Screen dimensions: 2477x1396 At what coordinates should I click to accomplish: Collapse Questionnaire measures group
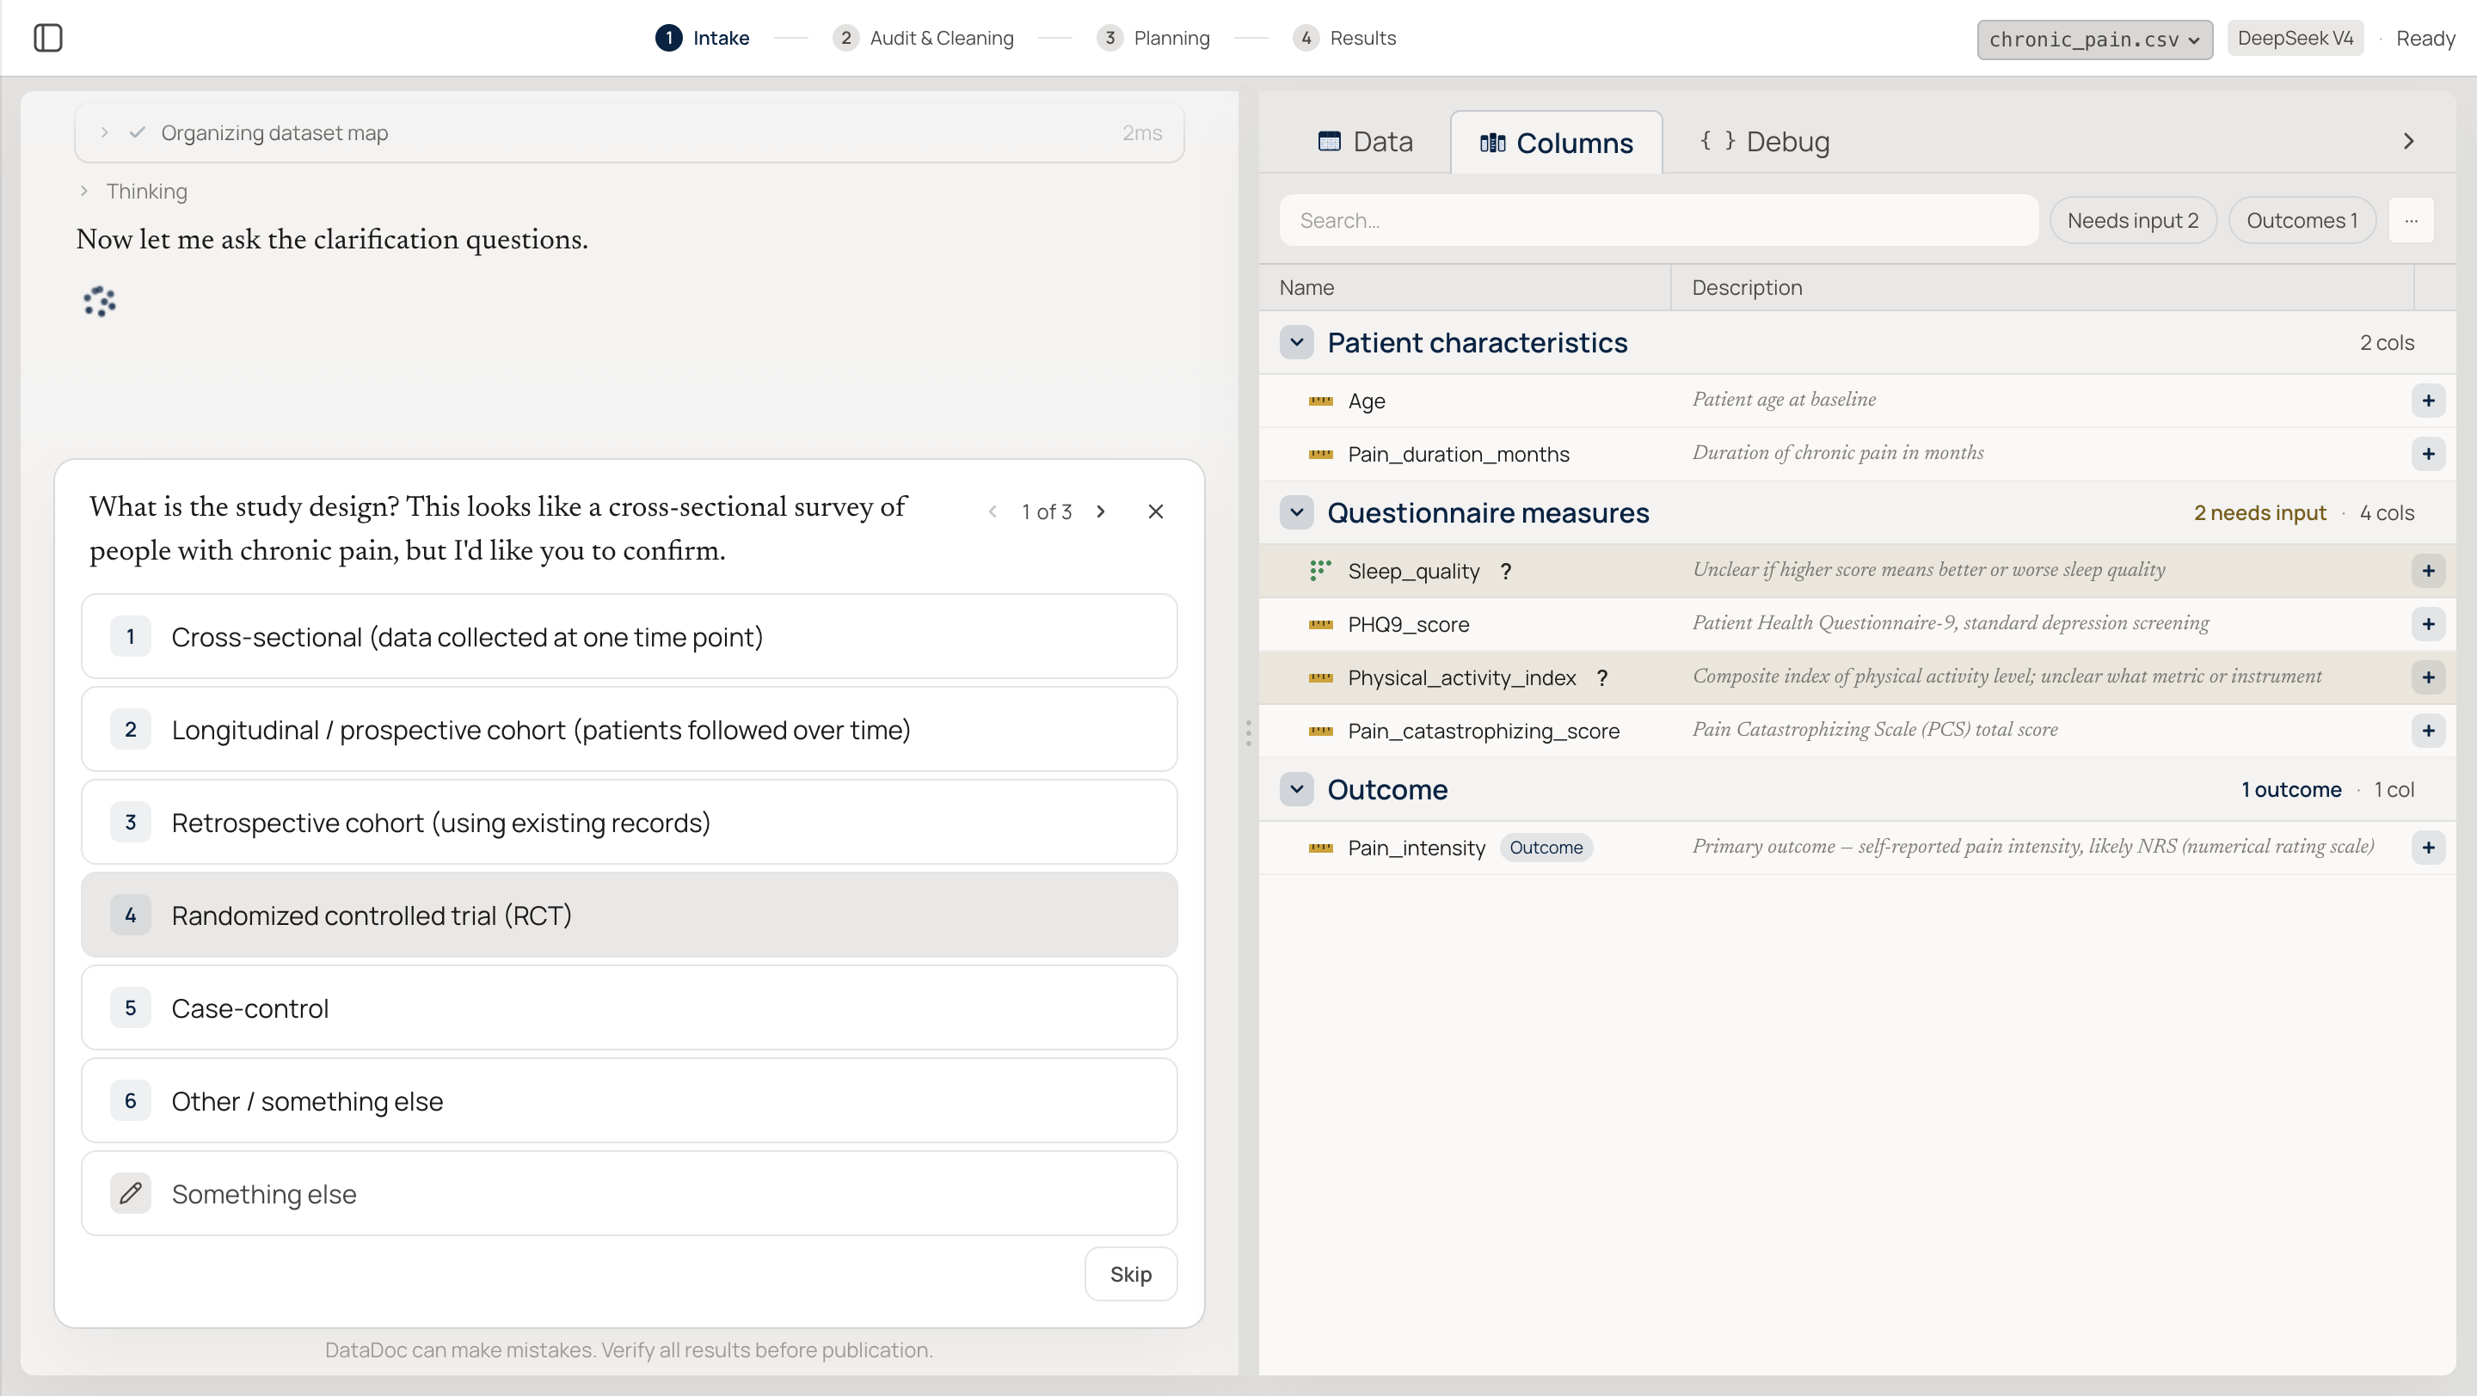point(1296,512)
